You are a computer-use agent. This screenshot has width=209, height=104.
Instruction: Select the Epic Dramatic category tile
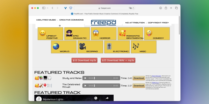click(77, 34)
